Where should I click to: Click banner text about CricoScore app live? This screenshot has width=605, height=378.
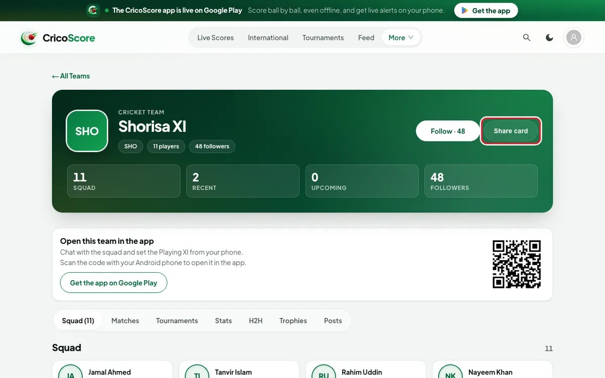(x=177, y=10)
